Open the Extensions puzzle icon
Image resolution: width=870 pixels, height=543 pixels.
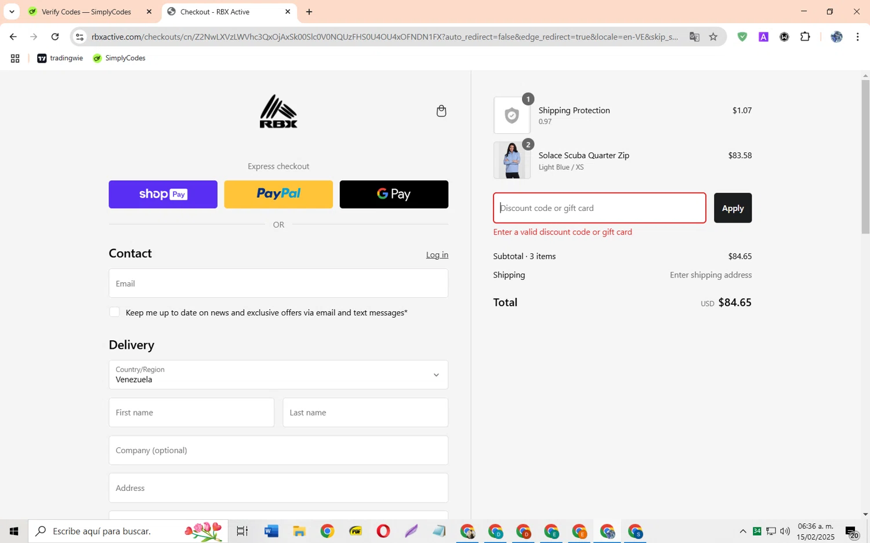pyautogui.click(x=805, y=37)
